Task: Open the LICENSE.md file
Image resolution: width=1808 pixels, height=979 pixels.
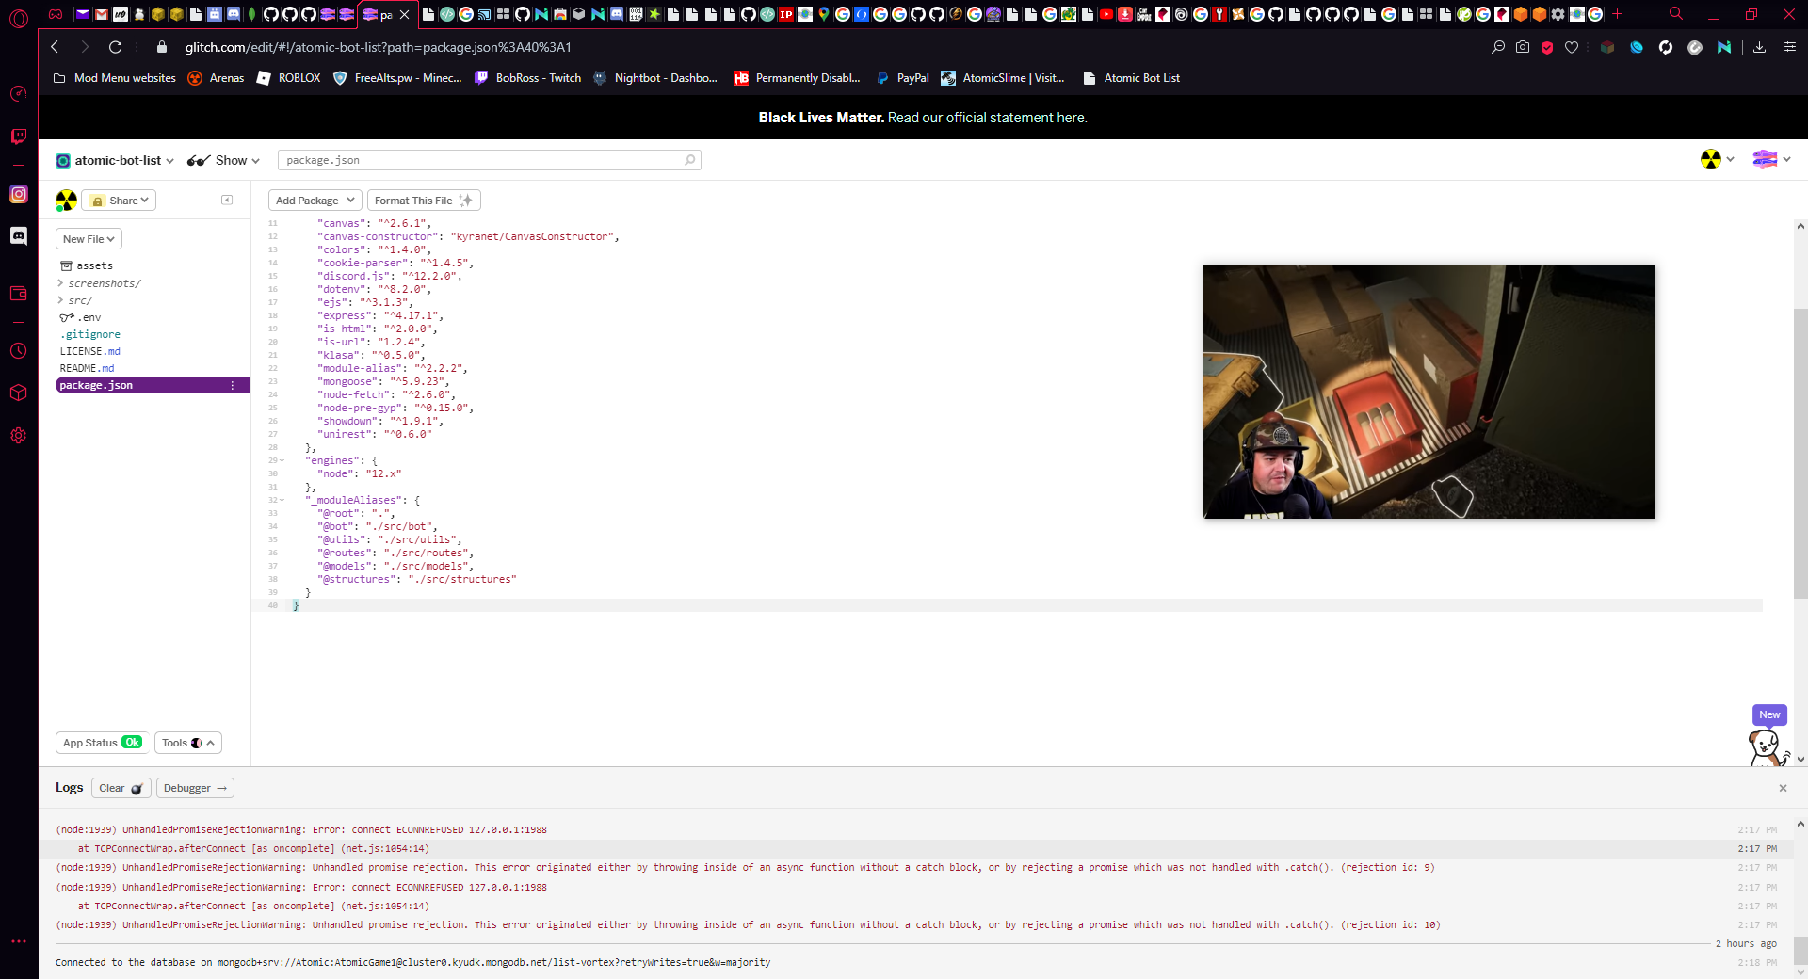Action: point(90,351)
